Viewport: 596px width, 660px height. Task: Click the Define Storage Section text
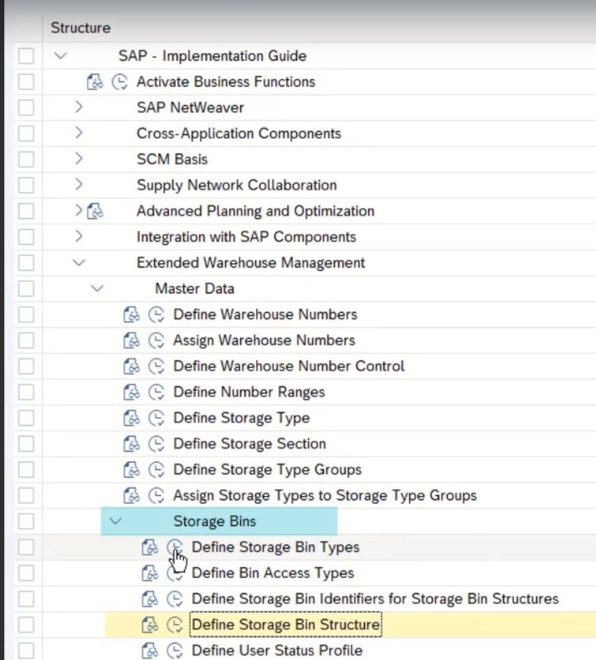pyautogui.click(x=249, y=444)
